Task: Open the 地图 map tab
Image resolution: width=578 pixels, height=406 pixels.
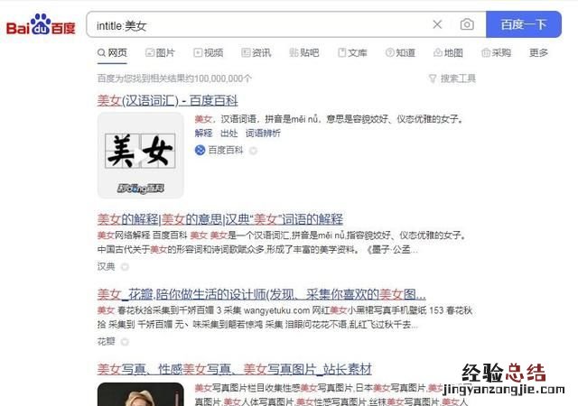Action: [x=448, y=53]
